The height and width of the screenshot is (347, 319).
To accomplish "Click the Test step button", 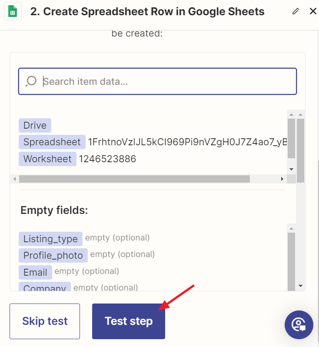I will tap(129, 321).
